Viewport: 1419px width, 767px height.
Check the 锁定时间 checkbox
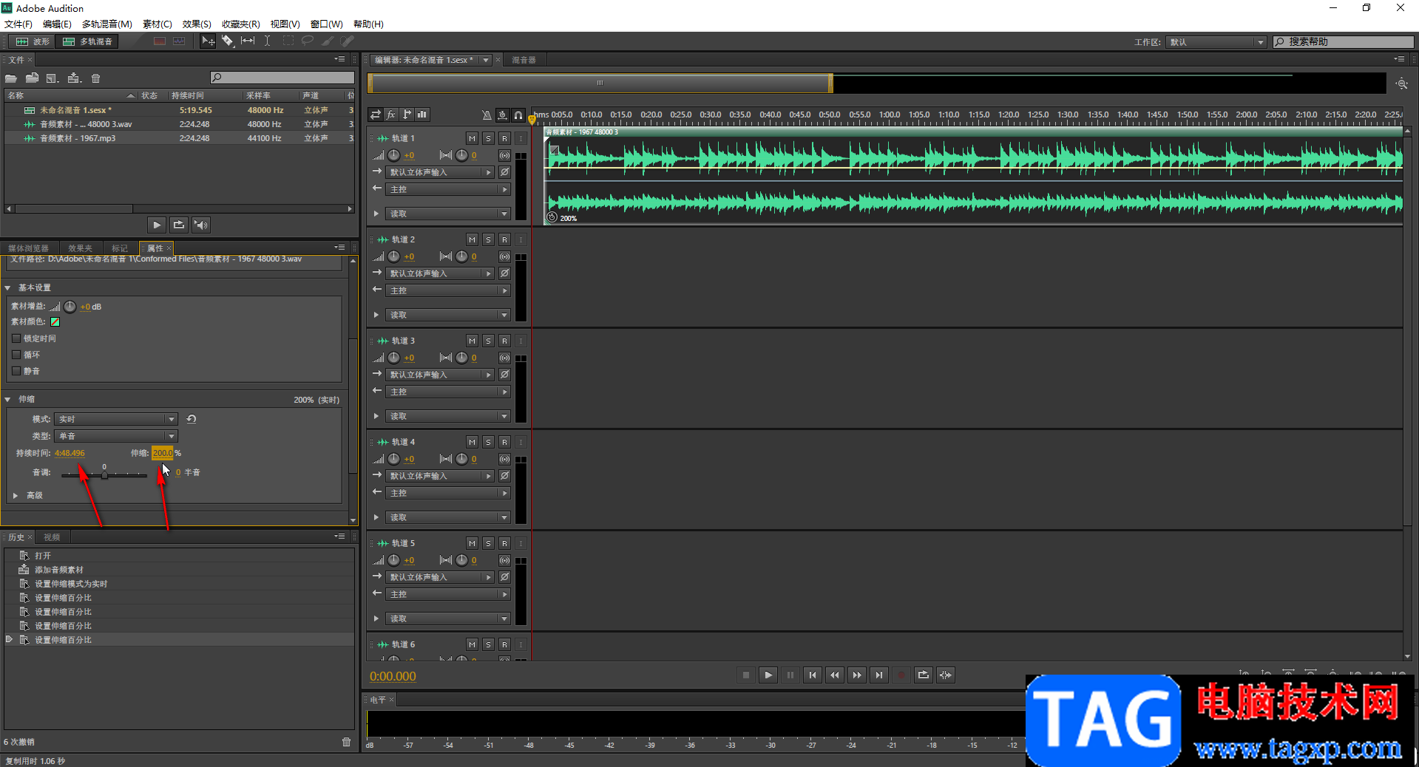click(16, 338)
